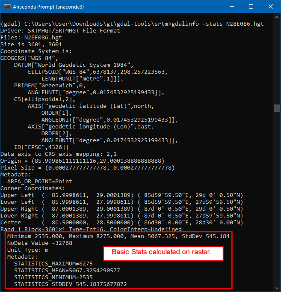This screenshot has height=292, width=281.
Task: Click the STATISTICS_STDDEV value line
Action: 70,284
